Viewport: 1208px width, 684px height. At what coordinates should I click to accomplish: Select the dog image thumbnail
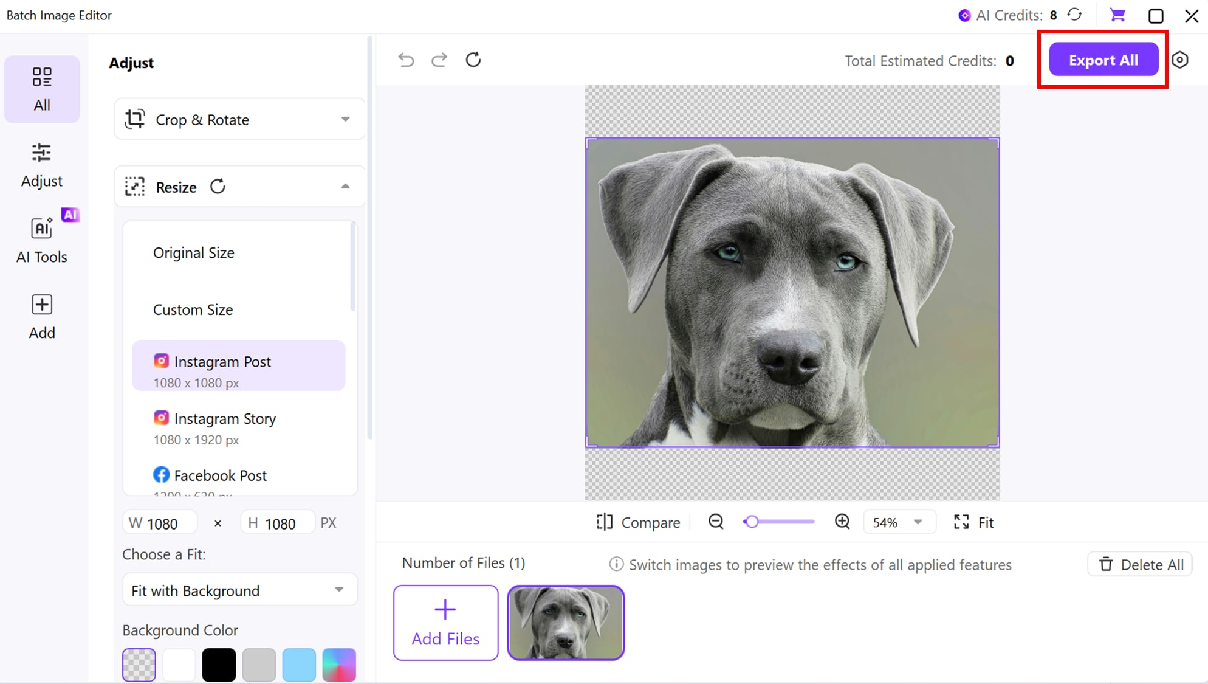pos(565,622)
